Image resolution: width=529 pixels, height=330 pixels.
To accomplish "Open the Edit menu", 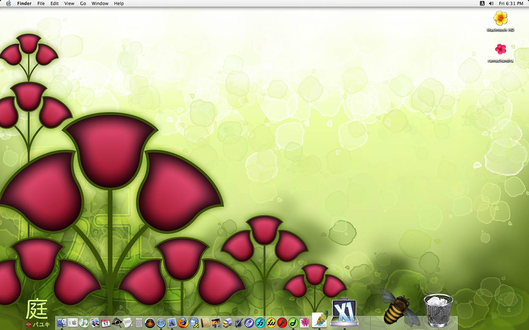I will [x=55, y=3].
